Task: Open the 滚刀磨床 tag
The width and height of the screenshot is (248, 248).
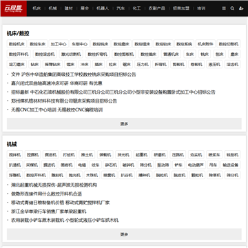Action: [17, 65]
